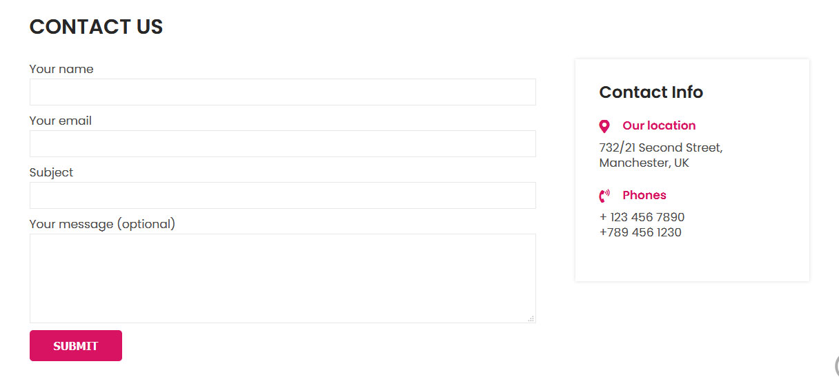Click the 732/21 Second Street address text
Viewport: 839px width, 377px height.
tap(661, 147)
